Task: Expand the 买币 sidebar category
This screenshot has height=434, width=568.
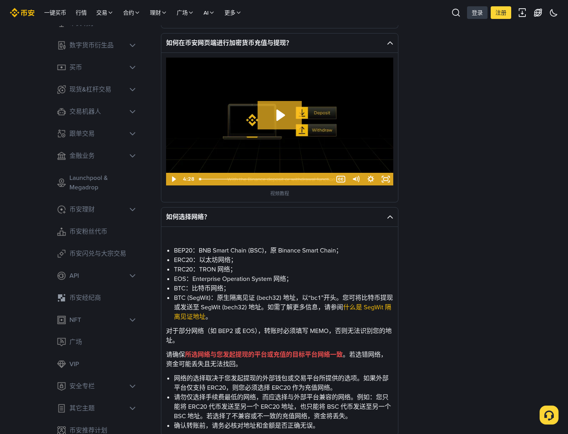Action: click(133, 67)
